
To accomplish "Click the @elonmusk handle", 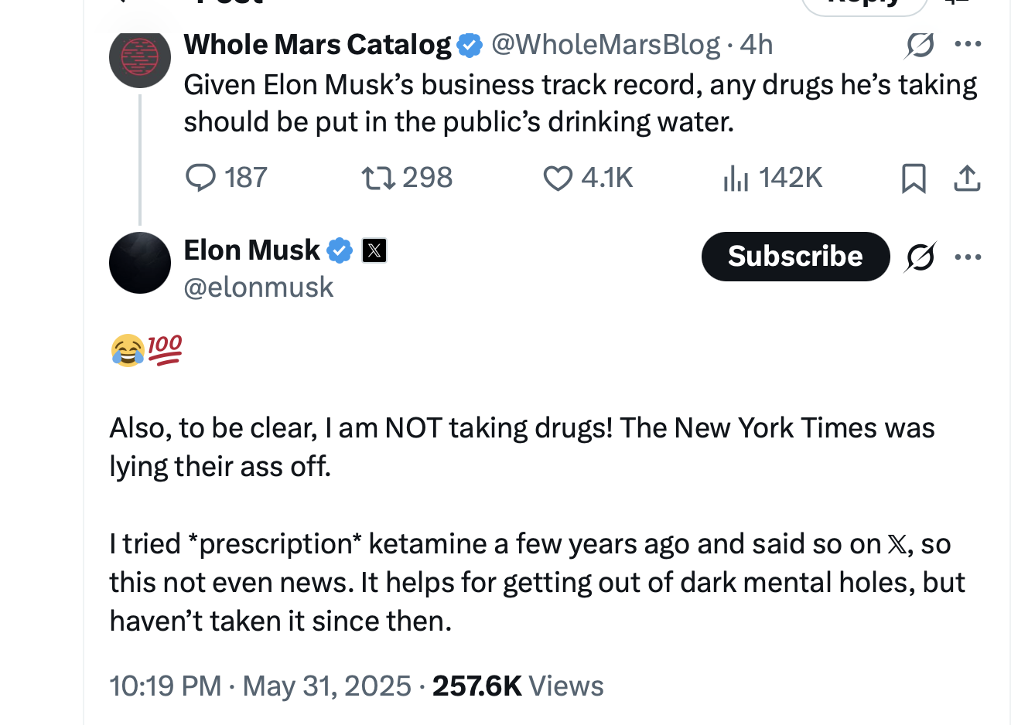I will [258, 288].
